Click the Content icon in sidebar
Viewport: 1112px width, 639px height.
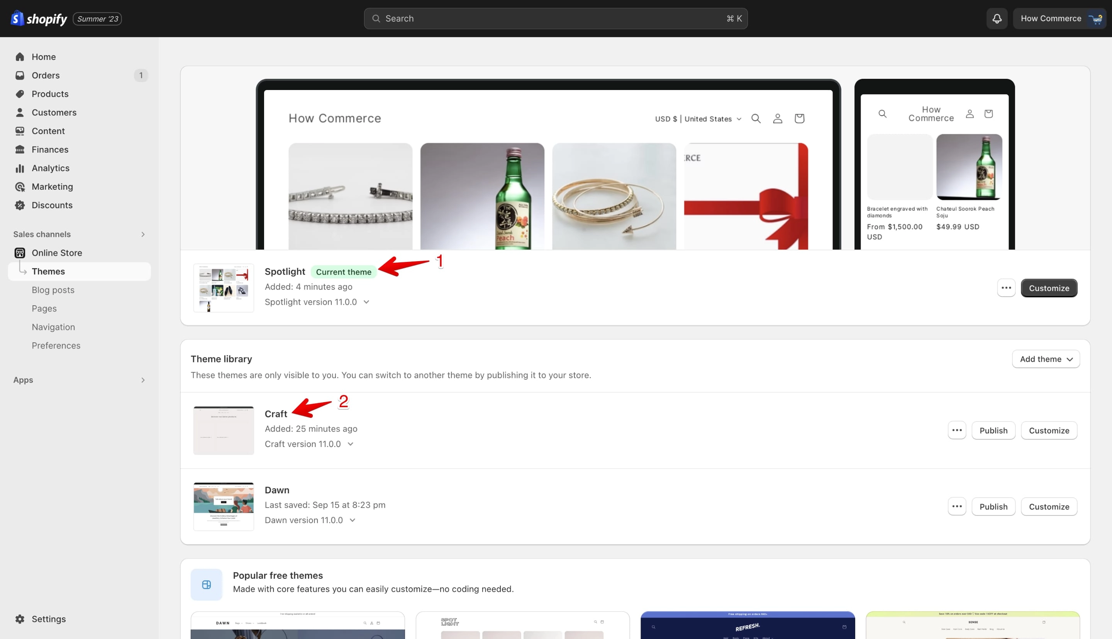(20, 131)
